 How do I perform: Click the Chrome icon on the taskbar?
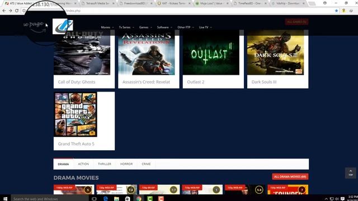[x=139, y=199]
